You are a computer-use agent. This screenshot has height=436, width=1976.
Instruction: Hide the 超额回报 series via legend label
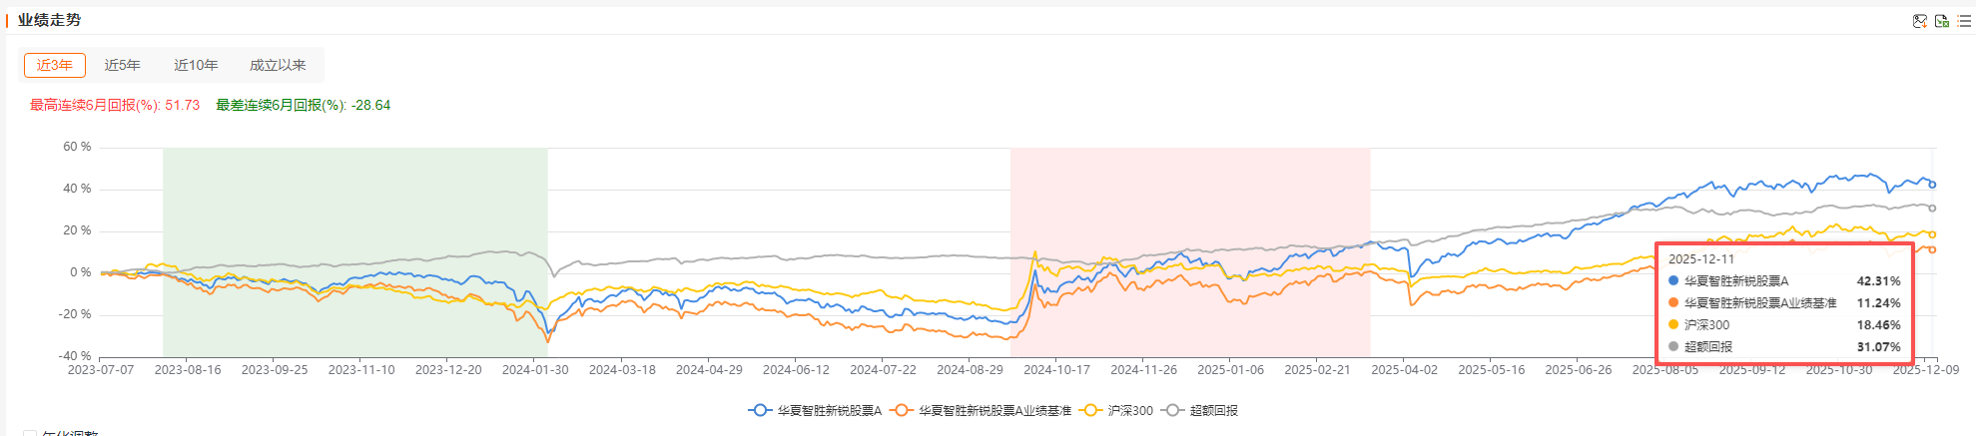coord(1213,410)
